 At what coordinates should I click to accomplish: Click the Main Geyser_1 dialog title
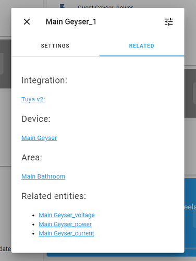click(71, 22)
